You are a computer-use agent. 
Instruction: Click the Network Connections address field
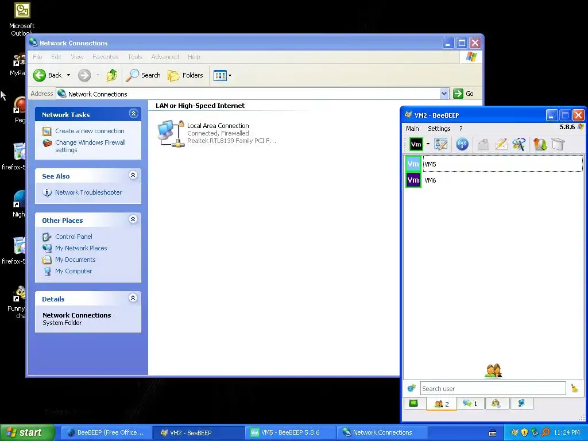tap(248, 94)
